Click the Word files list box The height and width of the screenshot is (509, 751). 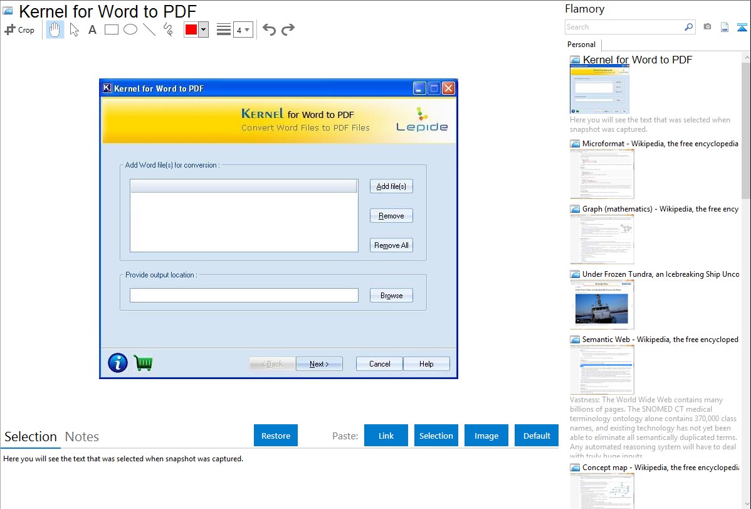point(244,215)
